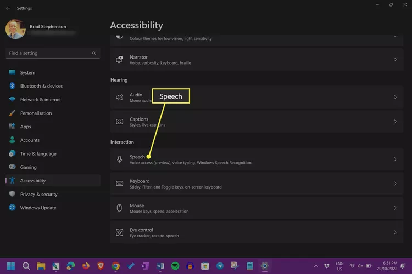Image resolution: width=412 pixels, height=274 pixels.
Task: Open the clock showing 6:51 PM
Action: click(387, 266)
